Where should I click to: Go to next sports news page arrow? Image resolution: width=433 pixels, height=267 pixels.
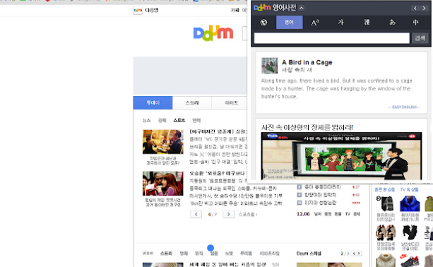[x=229, y=214]
